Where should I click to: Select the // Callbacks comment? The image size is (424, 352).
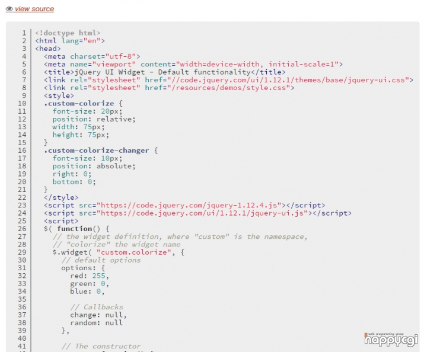click(97, 307)
